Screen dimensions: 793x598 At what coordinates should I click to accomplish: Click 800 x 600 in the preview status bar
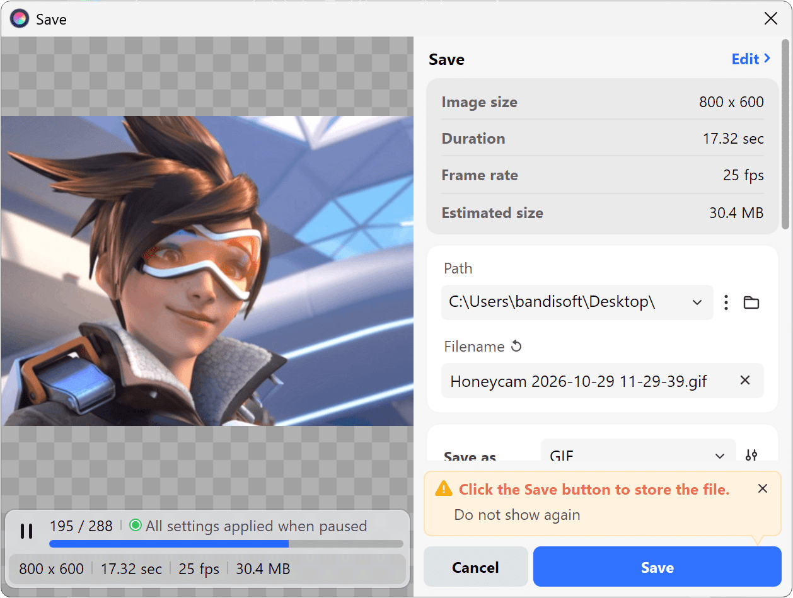click(x=52, y=569)
